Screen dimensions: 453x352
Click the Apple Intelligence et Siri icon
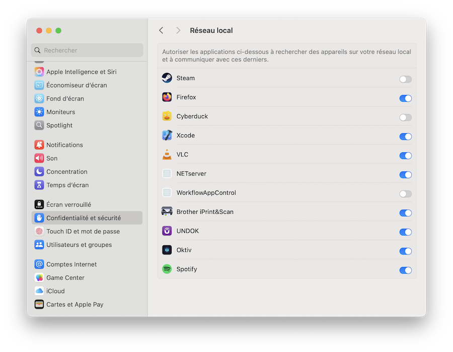(39, 72)
